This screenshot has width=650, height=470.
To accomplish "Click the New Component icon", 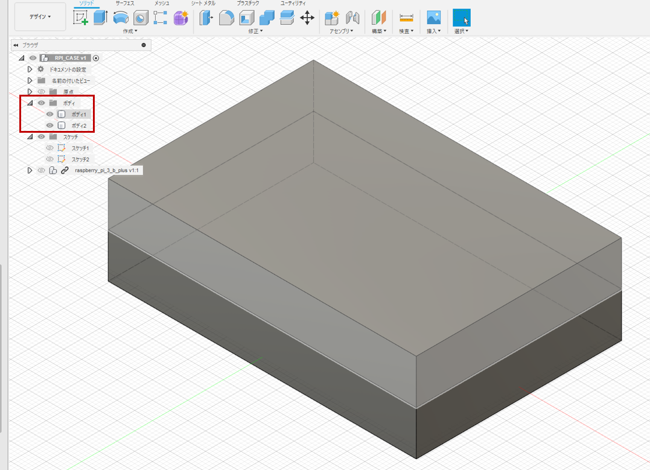I will [332, 18].
